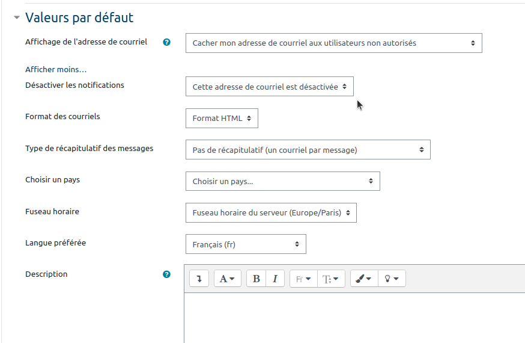
Task: Toggle italic formatting in the editor
Action: point(275,279)
